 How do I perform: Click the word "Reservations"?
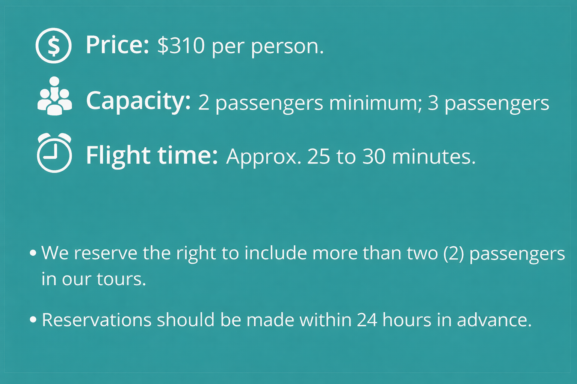[x=97, y=320]
